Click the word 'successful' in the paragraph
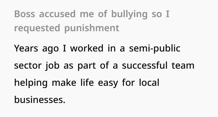 click(x=145, y=65)
